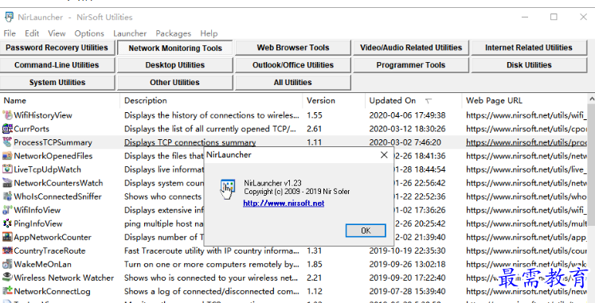Click the Wireless Network Watcher icon
This screenshot has height=303, width=595.
pos(7,278)
